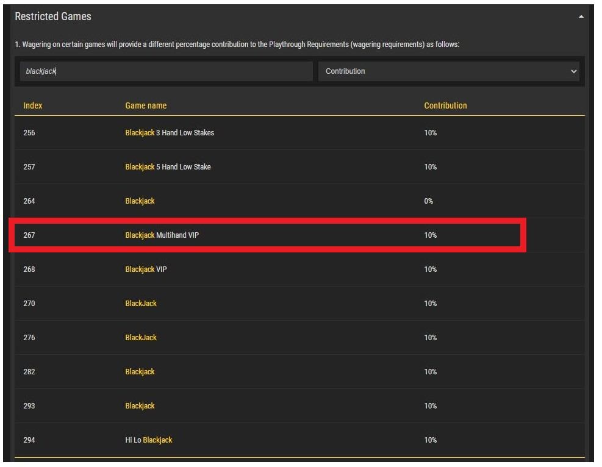Select the BlackJack entry at index 270

coord(141,304)
